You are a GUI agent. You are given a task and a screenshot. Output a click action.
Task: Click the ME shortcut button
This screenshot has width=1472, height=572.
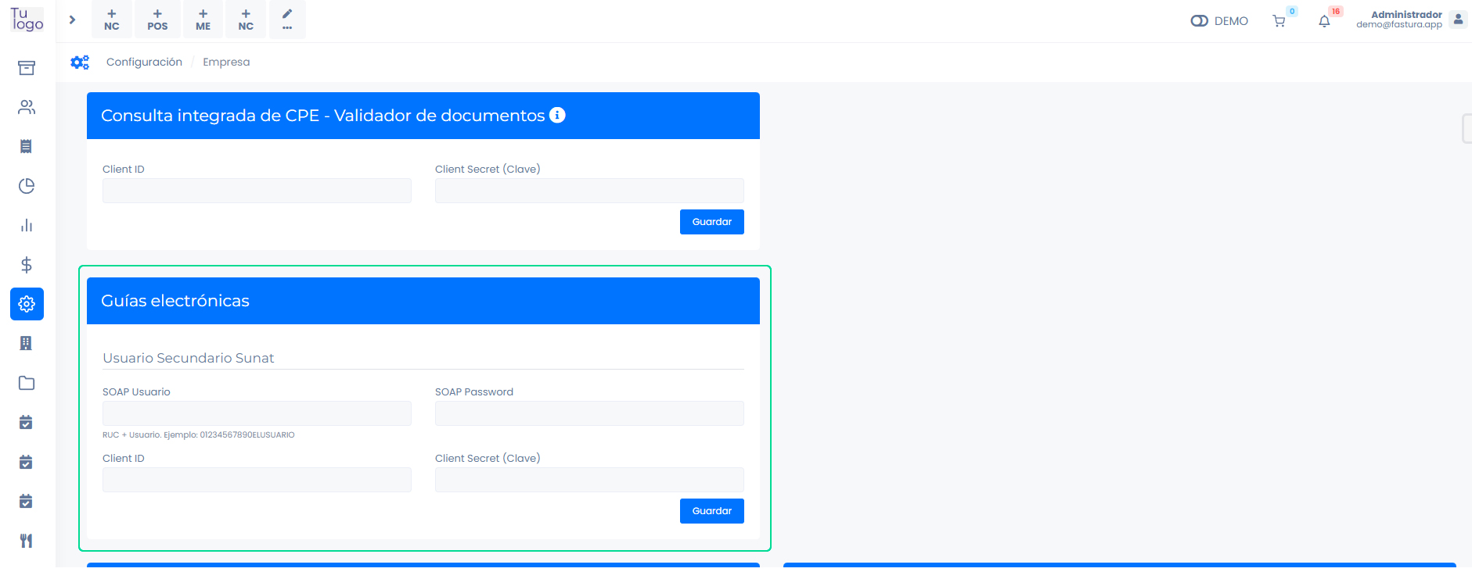tap(203, 20)
